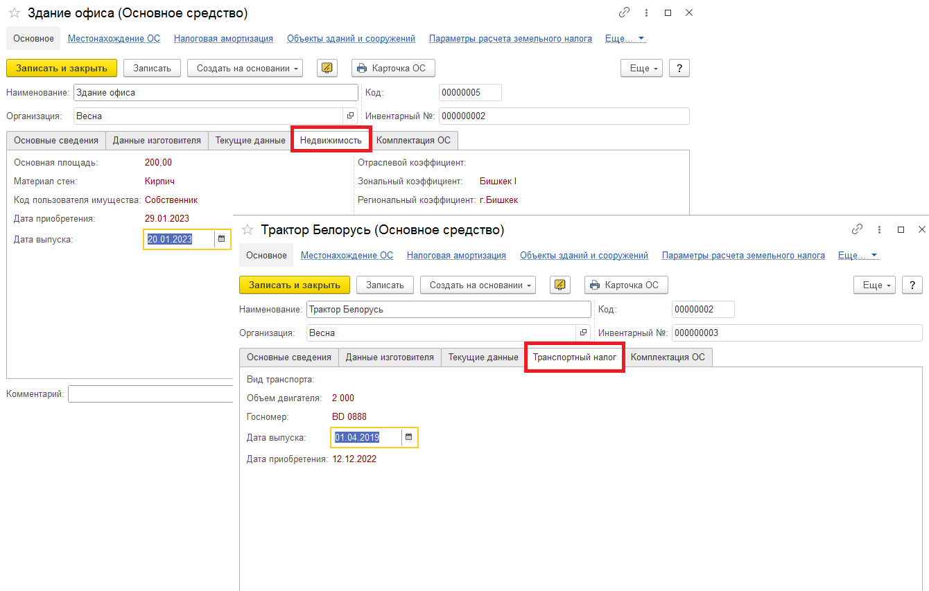Screen dimensions: 929x591
Task: Click Инвентарный № field 000000002
Action: point(564,116)
